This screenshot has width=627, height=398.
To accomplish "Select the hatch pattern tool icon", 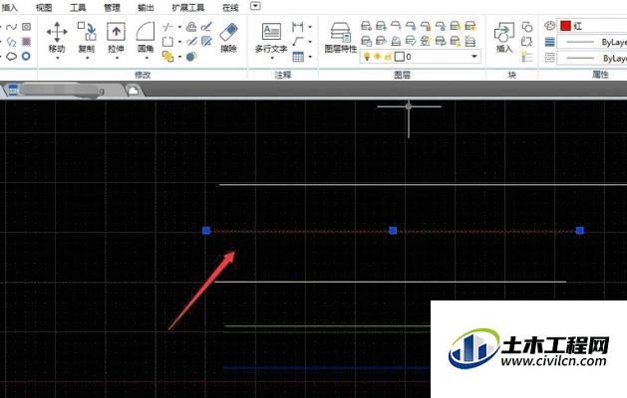I will 26,42.
